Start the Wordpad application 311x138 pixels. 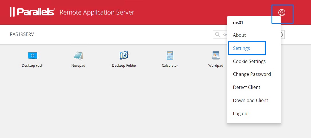click(215, 56)
